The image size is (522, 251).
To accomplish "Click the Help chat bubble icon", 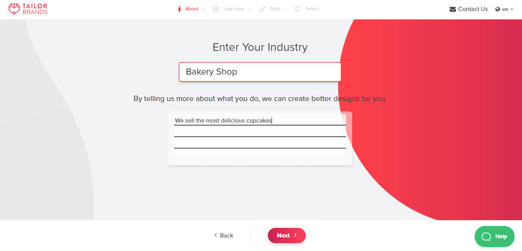I will pos(486,236).
